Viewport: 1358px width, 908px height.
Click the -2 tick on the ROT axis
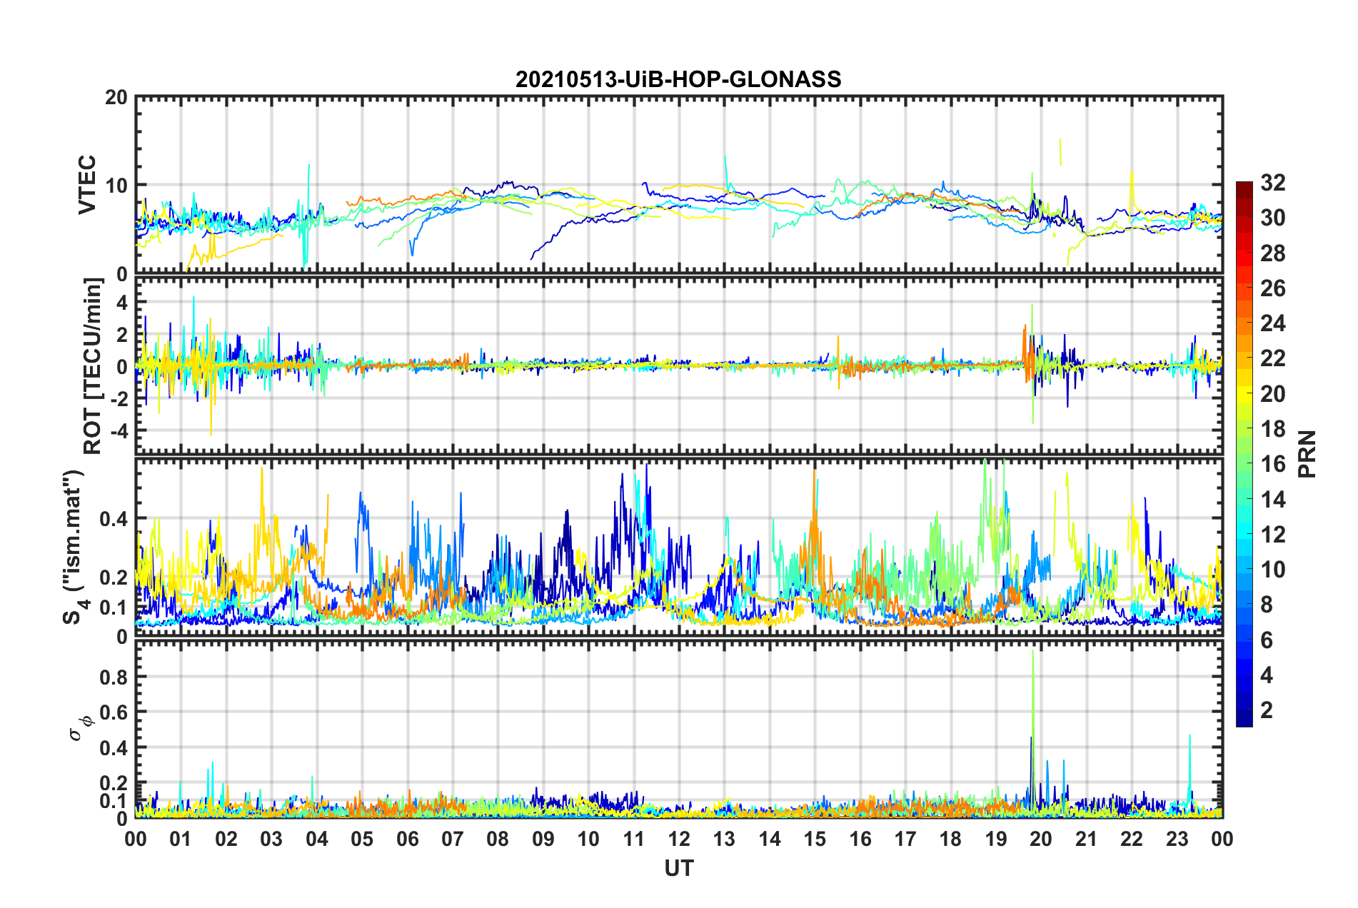119,399
